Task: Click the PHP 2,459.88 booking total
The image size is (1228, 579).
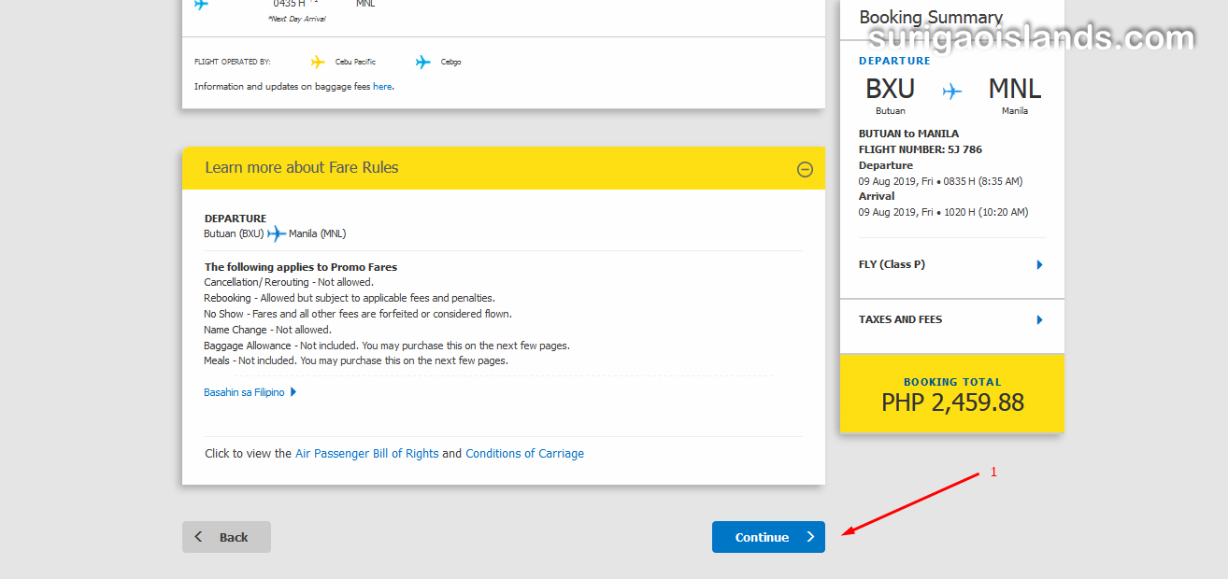Action: pyautogui.click(x=952, y=402)
